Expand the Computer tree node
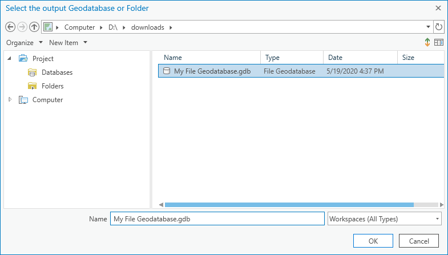The height and width of the screenshot is (255, 448). (10, 100)
